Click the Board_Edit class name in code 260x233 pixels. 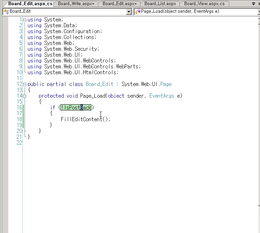coord(100,84)
